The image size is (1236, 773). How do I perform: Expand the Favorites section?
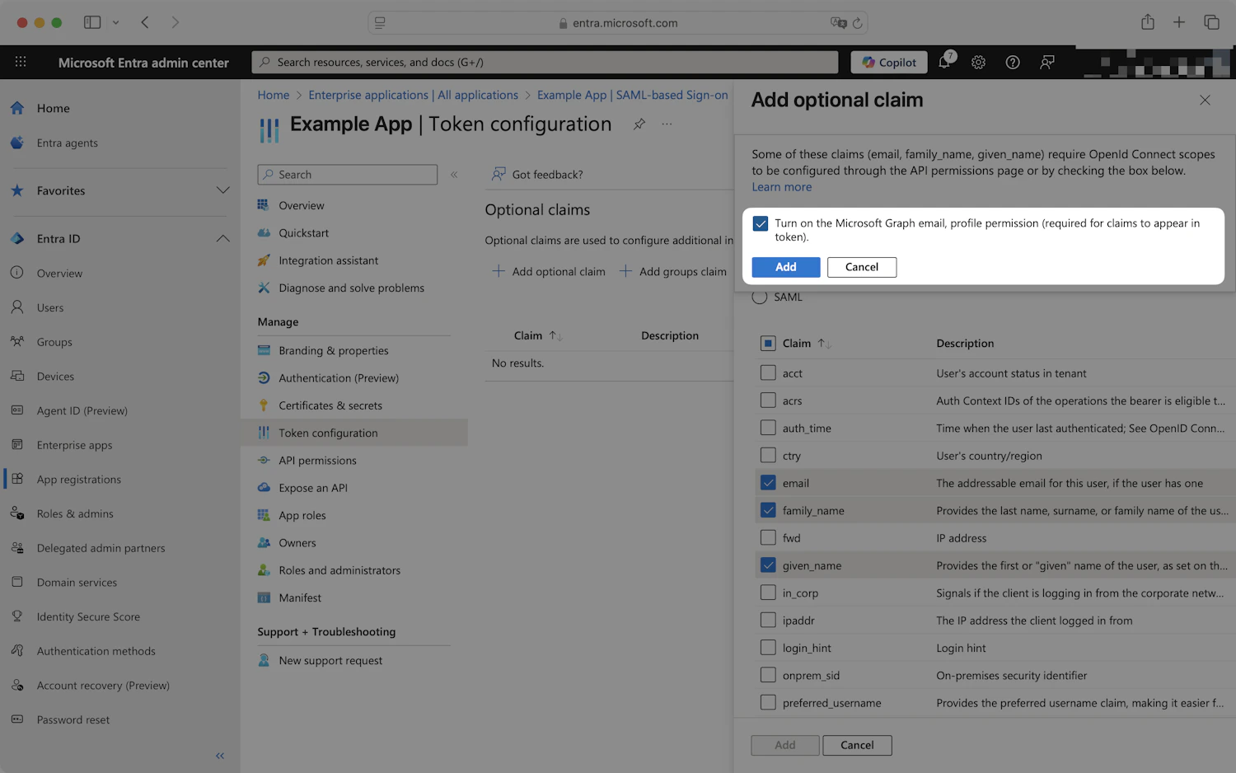pyautogui.click(x=222, y=190)
